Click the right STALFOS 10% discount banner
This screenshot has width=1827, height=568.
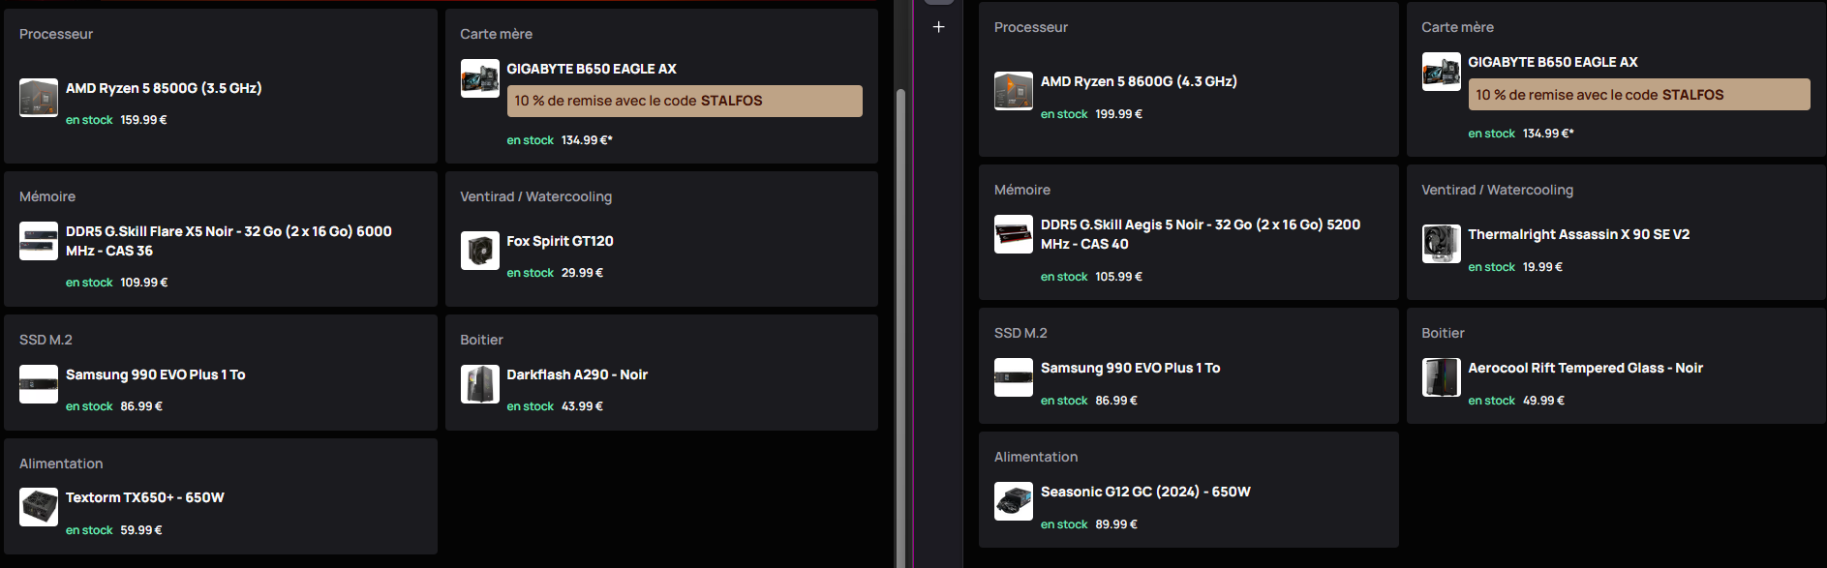point(1639,95)
